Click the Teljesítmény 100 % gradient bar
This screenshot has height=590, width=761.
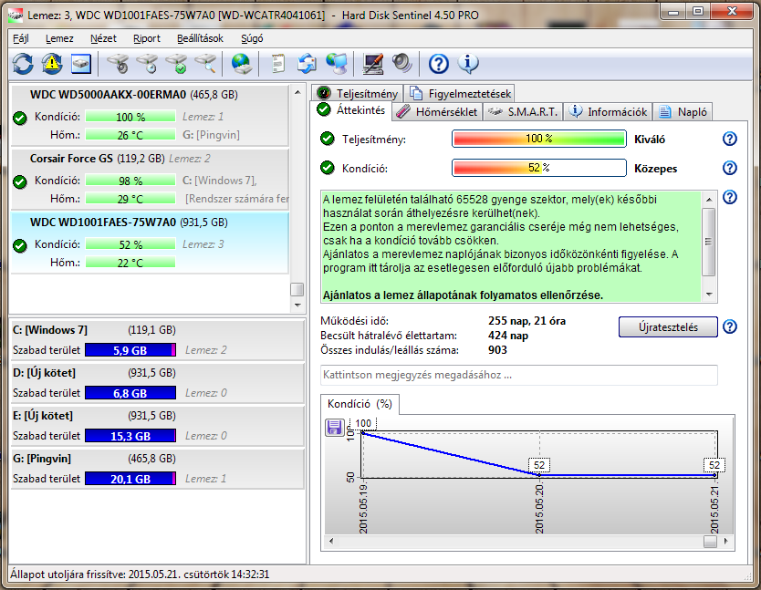(x=538, y=139)
